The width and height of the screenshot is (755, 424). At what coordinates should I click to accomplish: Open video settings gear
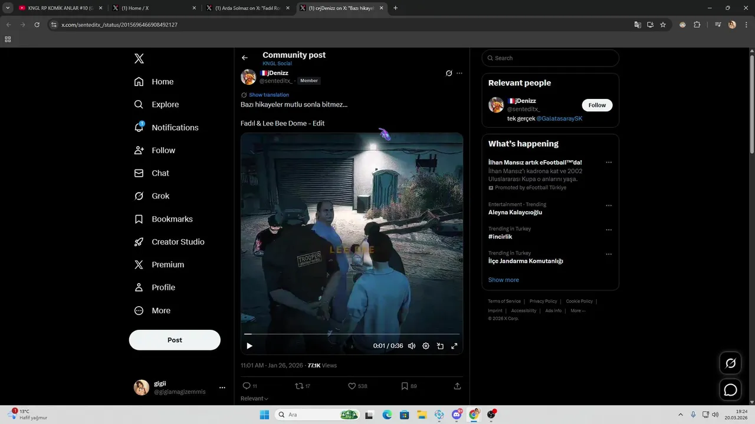tap(426, 346)
